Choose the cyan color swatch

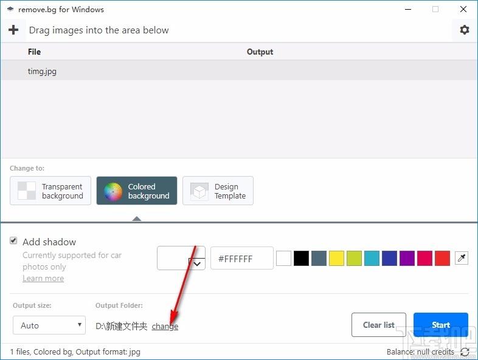pos(372,259)
